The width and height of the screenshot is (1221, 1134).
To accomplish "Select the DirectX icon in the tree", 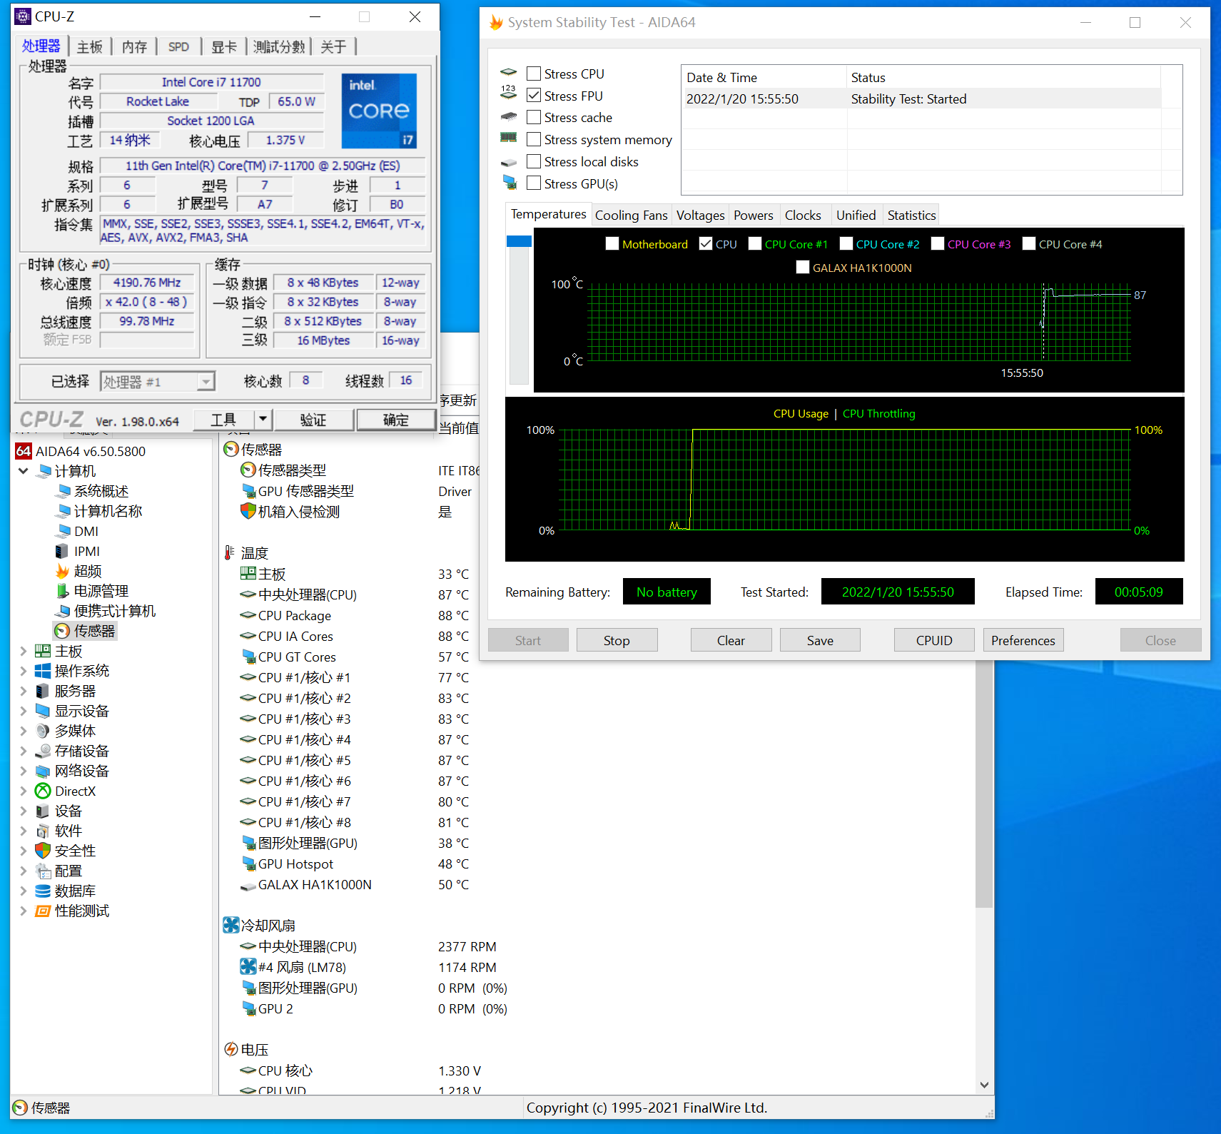I will 43,791.
